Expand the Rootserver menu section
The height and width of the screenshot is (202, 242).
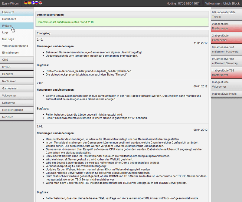[x=17, y=81]
